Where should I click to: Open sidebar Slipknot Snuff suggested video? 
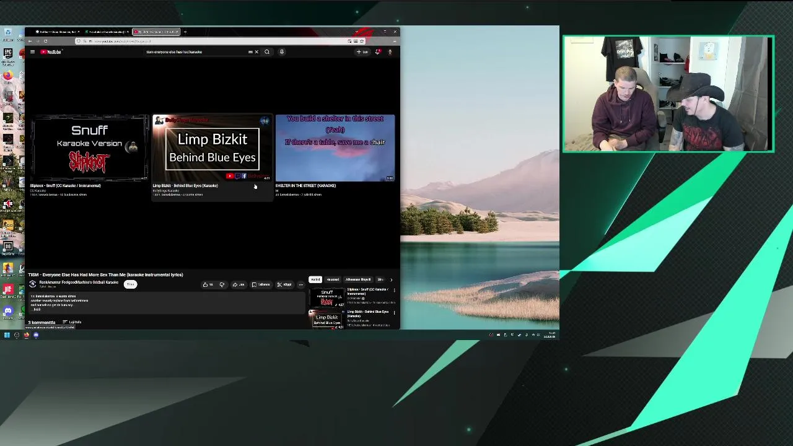(326, 297)
